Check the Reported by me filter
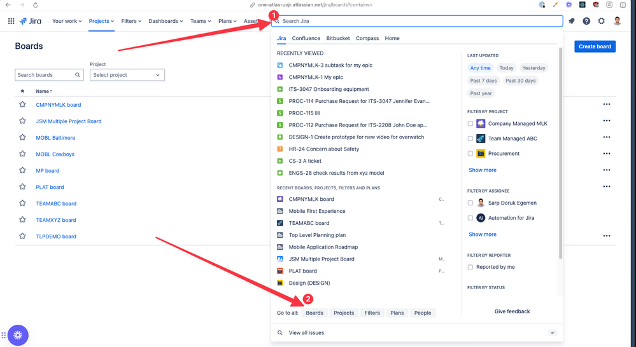Viewport: 636px width, 347px height. click(470, 267)
